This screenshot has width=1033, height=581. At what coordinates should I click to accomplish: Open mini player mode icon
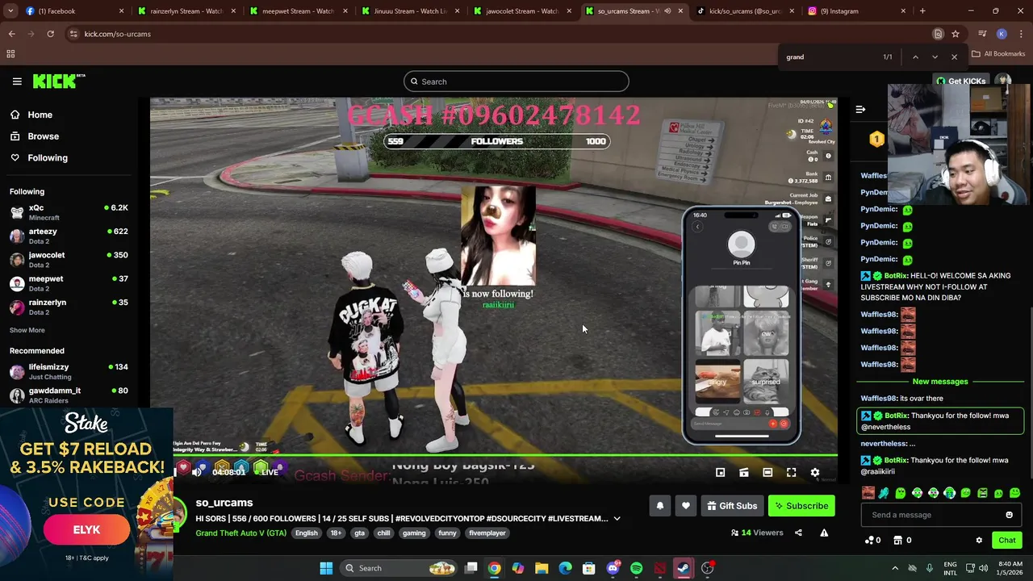pos(720,473)
